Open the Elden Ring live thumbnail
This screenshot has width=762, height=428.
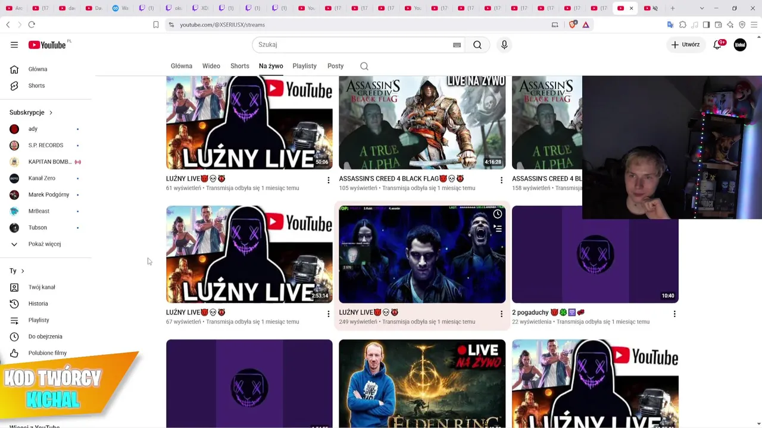coord(422,383)
